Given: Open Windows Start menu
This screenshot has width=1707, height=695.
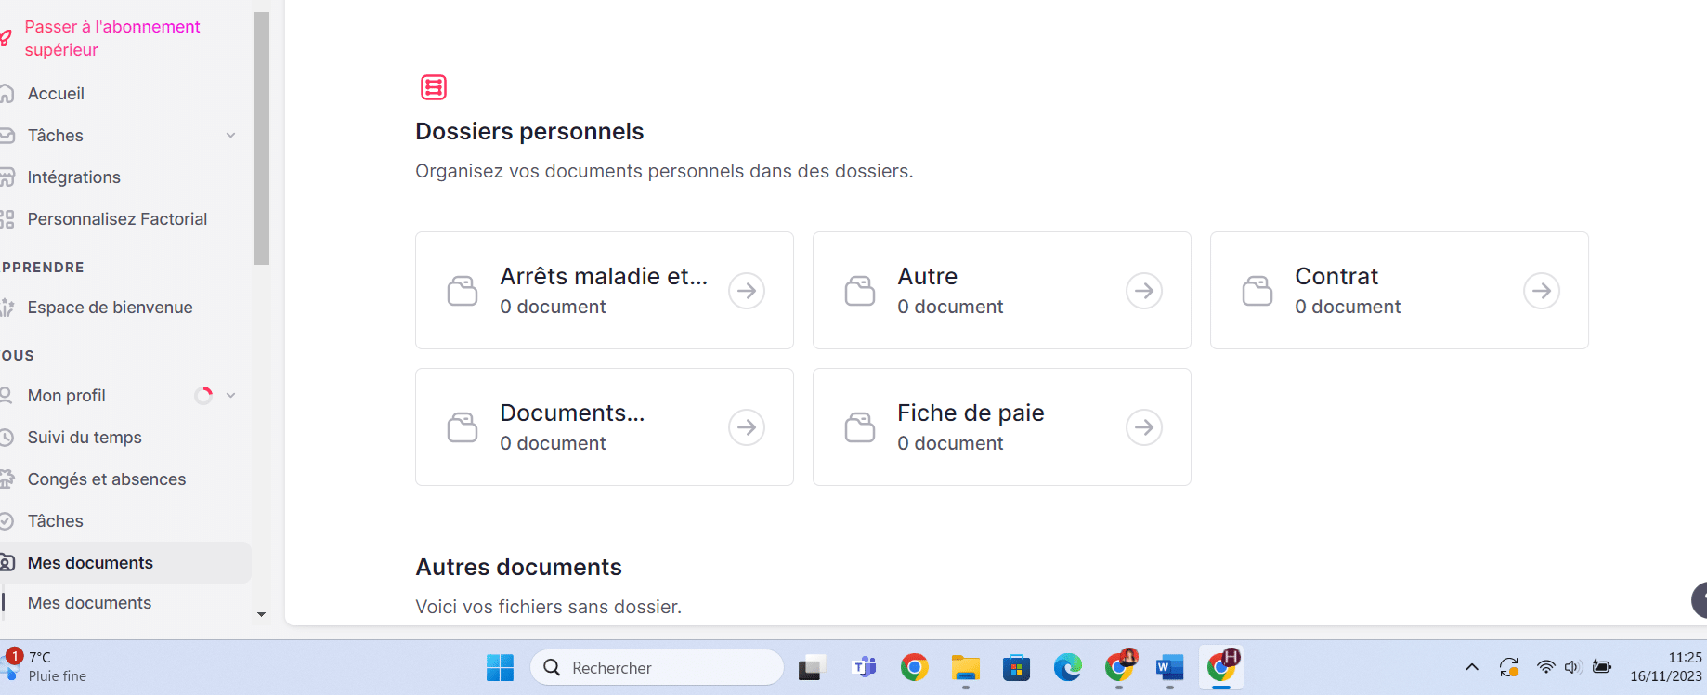Looking at the screenshot, I should coord(500,667).
